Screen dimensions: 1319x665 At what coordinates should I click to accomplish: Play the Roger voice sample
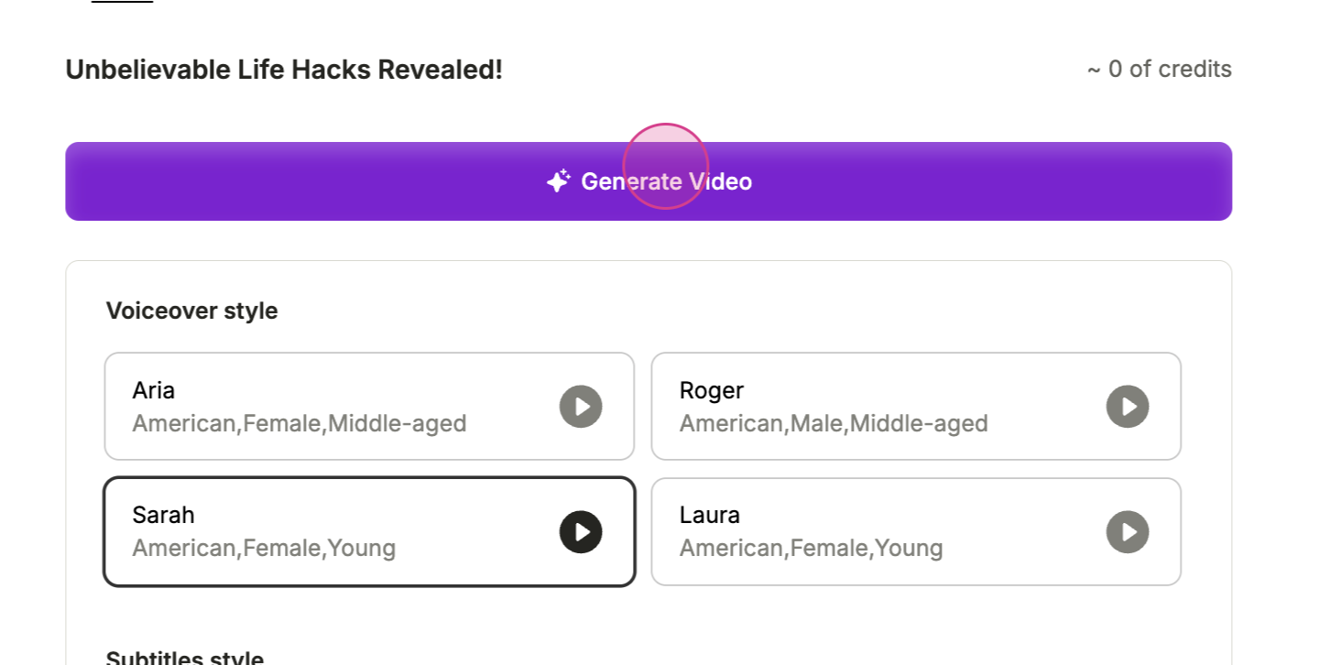point(1128,407)
